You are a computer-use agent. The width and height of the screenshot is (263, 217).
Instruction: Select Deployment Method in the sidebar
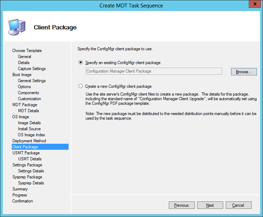pyautogui.click(x=29, y=141)
